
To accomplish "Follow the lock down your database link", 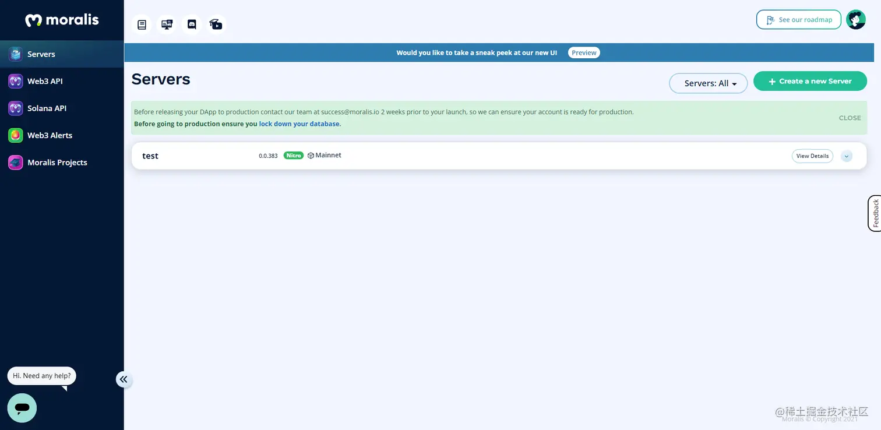I will 299,124.
